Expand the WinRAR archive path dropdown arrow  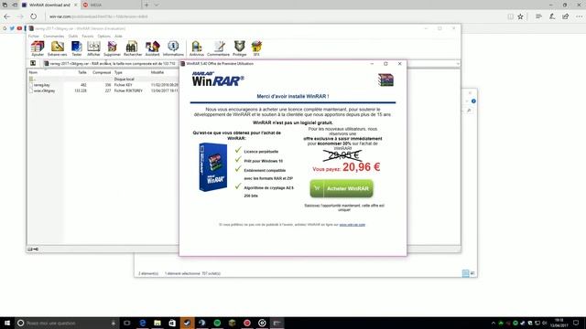click(458, 64)
